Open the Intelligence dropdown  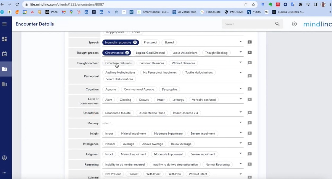click(240, 143)
